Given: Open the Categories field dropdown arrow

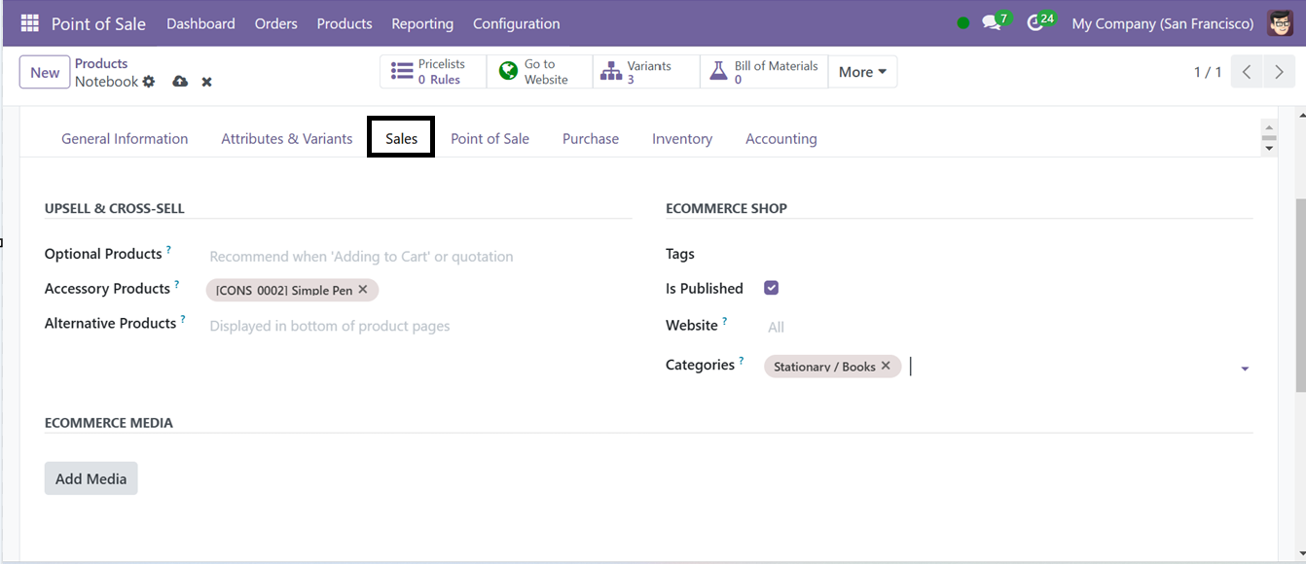Looking at the screenshot, I should pyautogui.click(x=1245, y=370).
